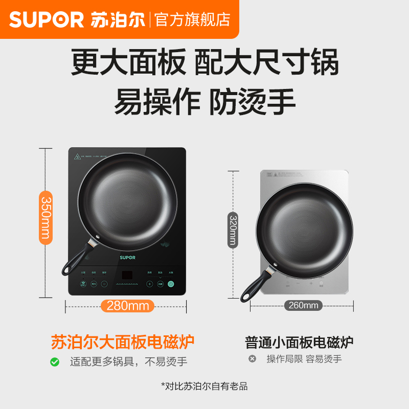Click the warning triangle icon on black cooktop
The height and width of the screenshot is (409, 409).
click(x=77, y=157)
